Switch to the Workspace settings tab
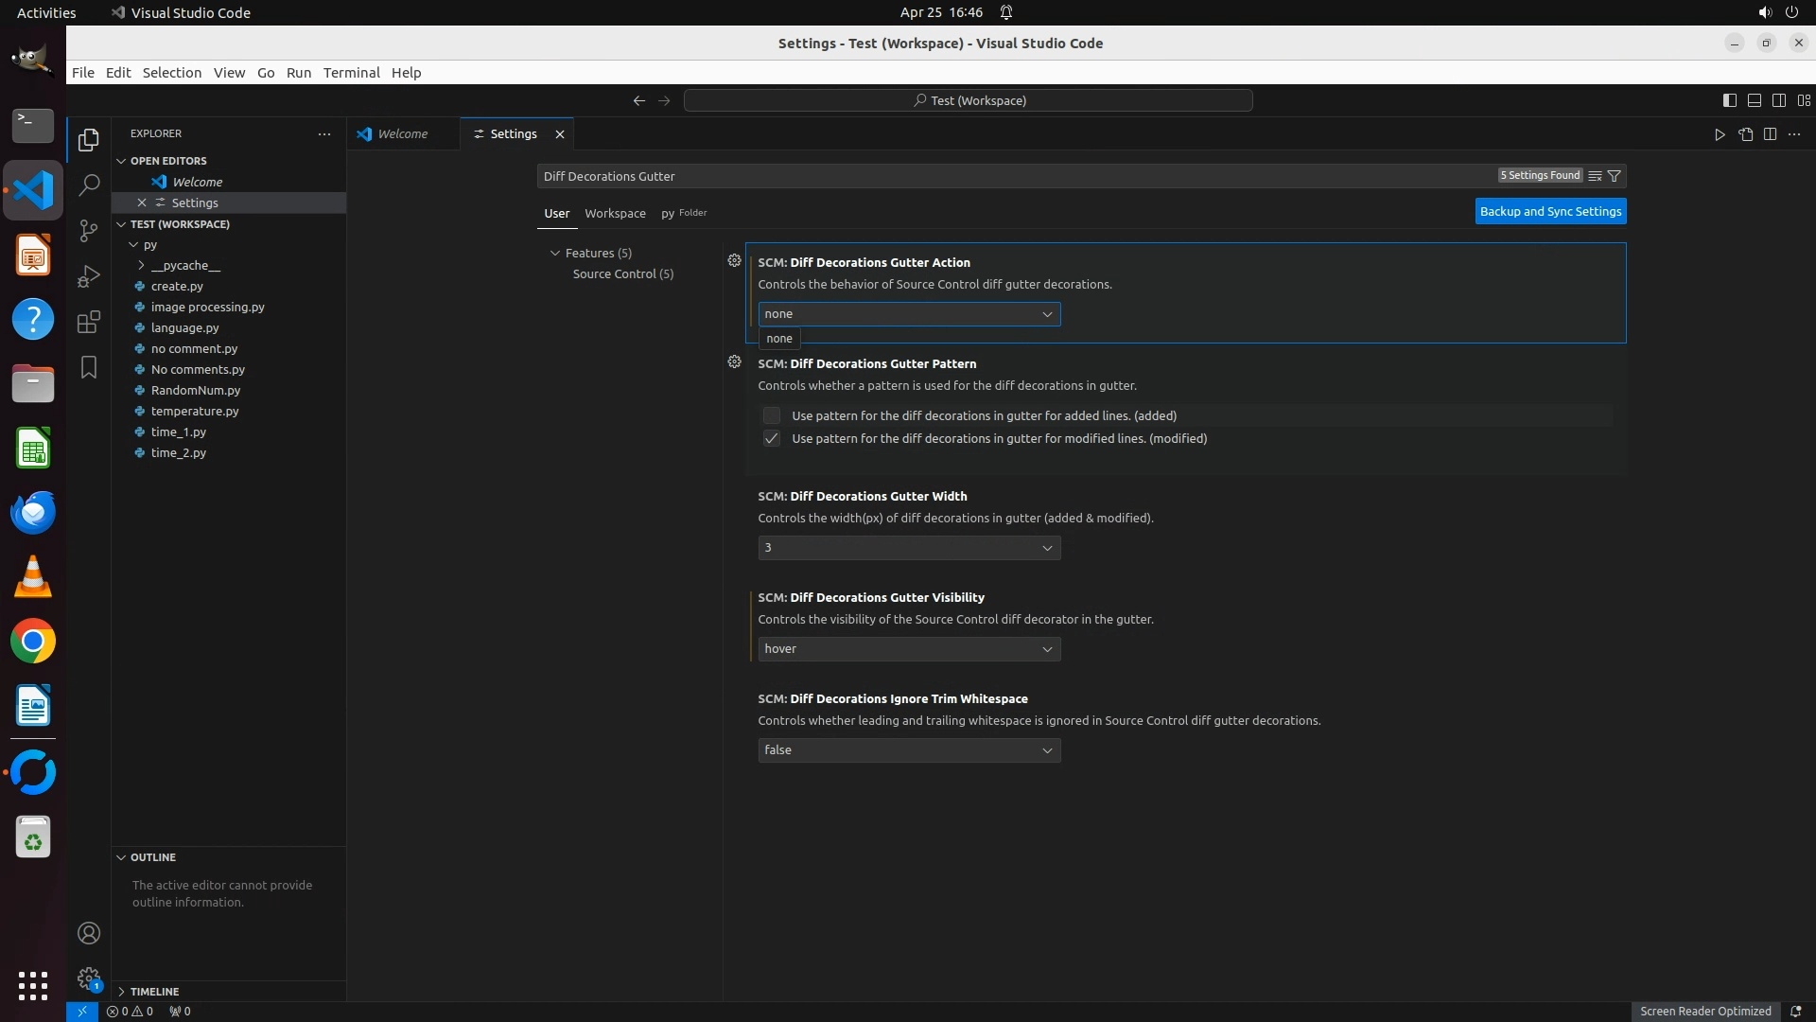 pos(615,213)
